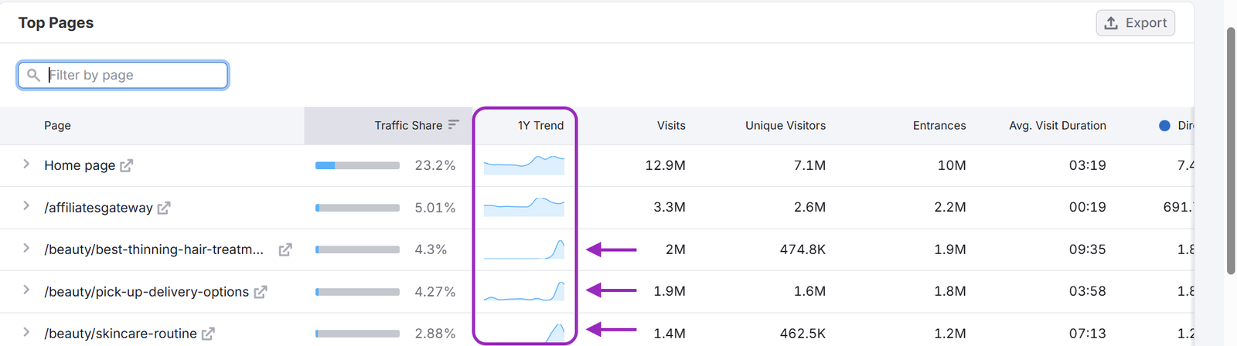
Task: Expand the pick-up-delivery-options row
Action: tap(26, 290)
